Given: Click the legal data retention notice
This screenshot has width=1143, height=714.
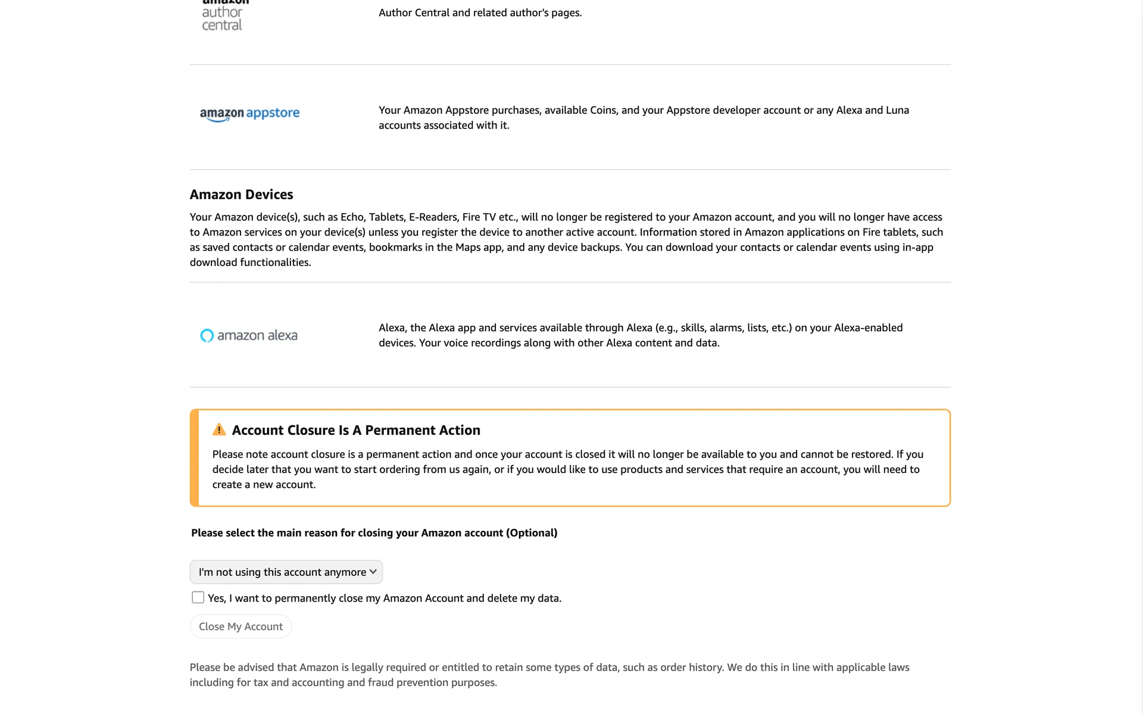Looking at the screenshot, I should coord(549,675).
